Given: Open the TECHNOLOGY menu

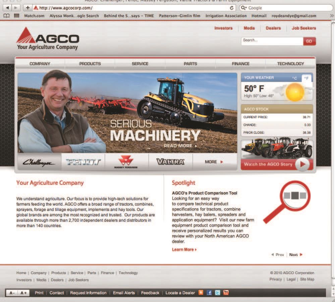Looking at the screenshot, I should click(290, 64).
